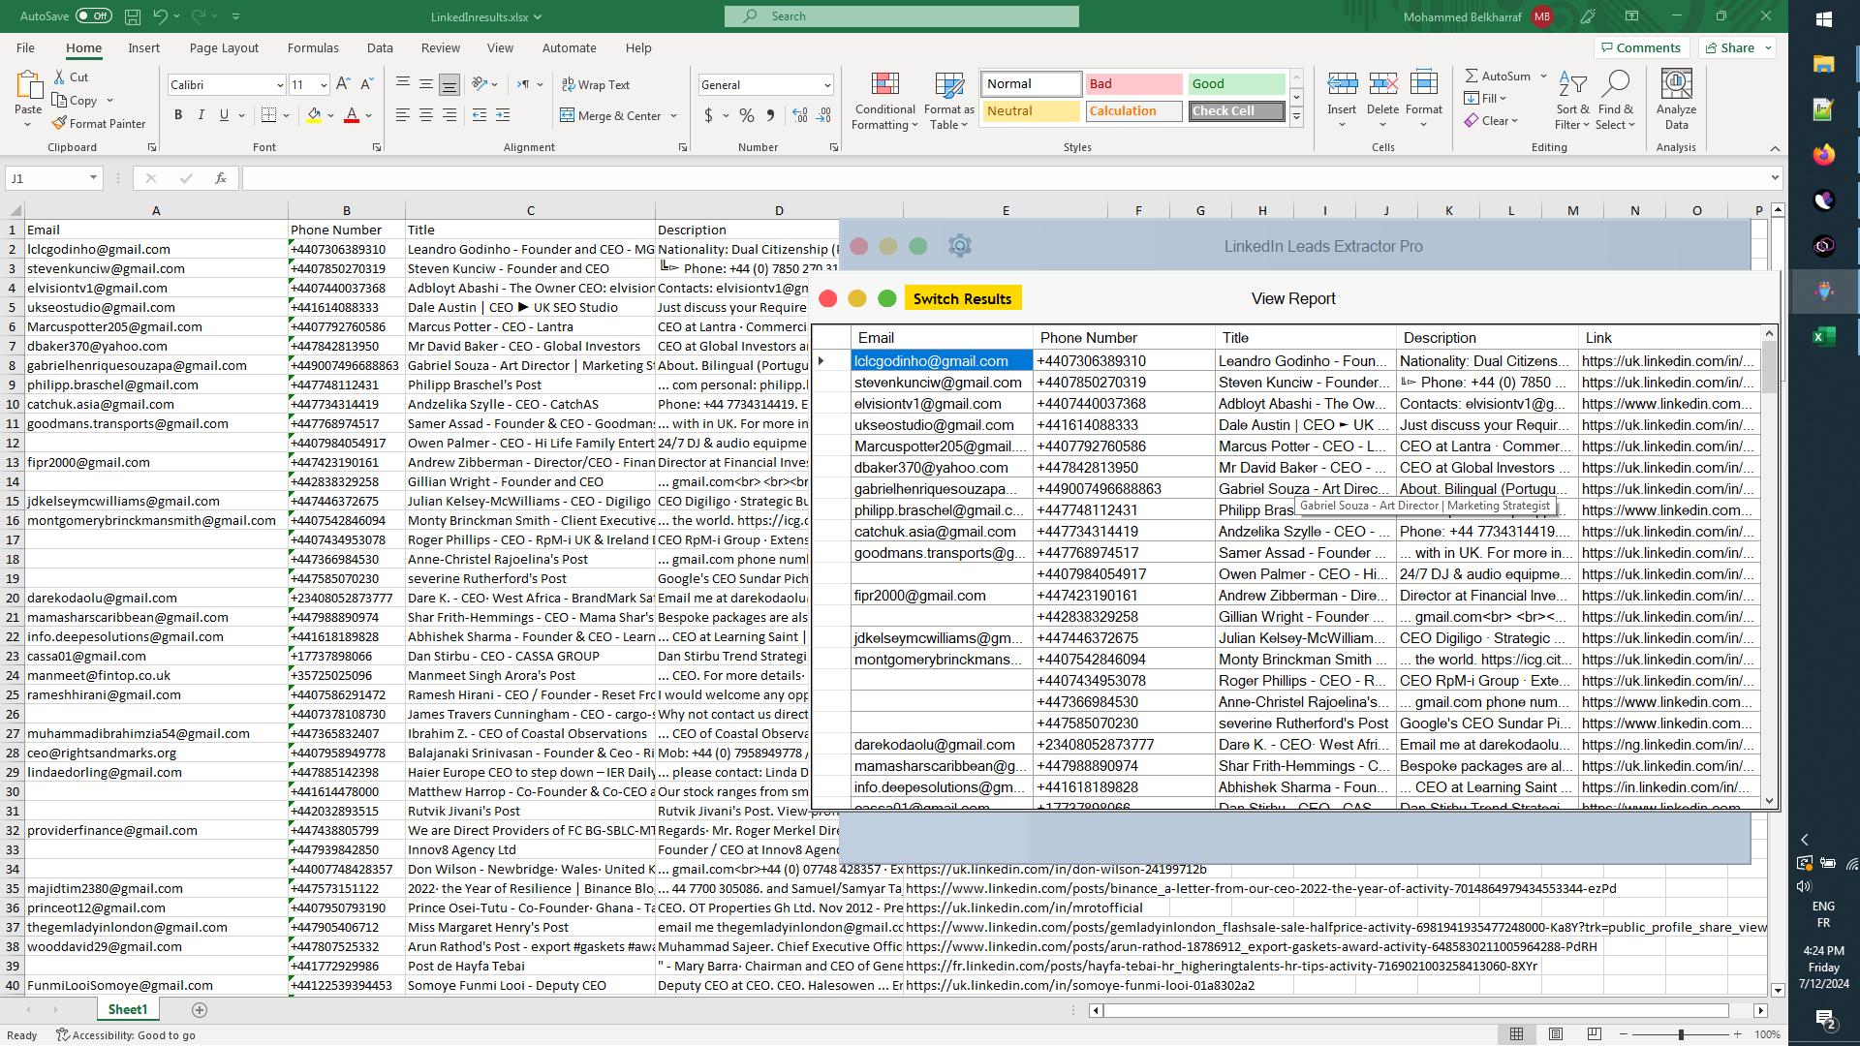Image resolution: width=1860 pixels, height=1046 pixels.
Task: Open the Data ribbon tab
Action: point(380,48)
